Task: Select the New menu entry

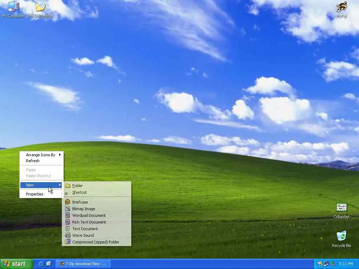Action: click(41, 185)
